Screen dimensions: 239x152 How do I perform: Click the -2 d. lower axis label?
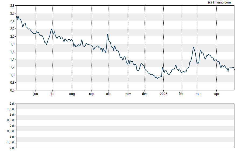click(x=11, y=148)
